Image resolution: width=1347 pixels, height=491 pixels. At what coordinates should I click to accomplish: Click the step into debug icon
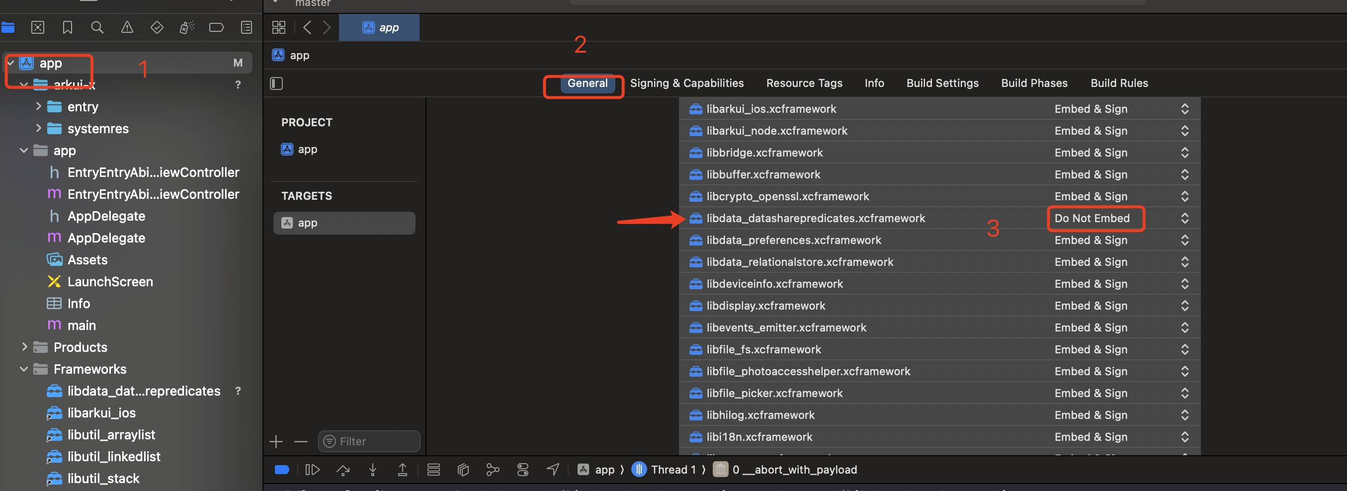pyautogui.click(x=373, y=470)
